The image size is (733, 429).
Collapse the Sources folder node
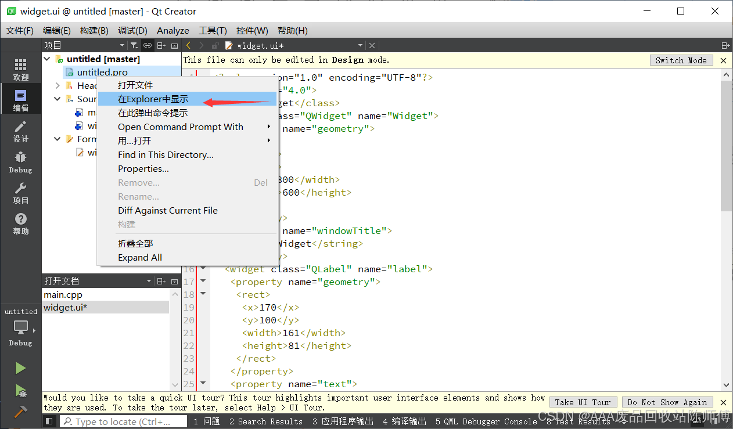[x=58, y=99]
